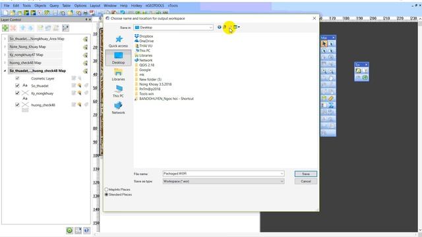Viewport: 422px width, 237px height.
Task: Click the Move Layer Up arrow icon
Action: coord(22,28)
